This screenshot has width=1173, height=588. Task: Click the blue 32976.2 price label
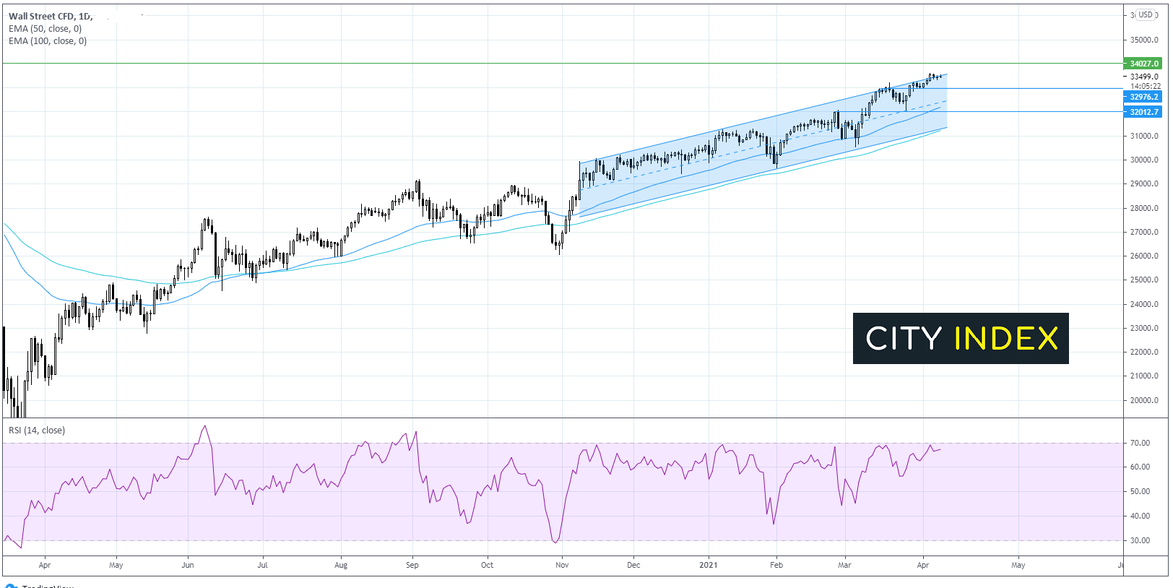(x=1143, y=97)
